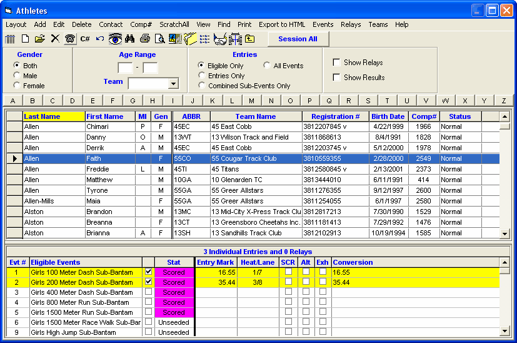Click athlete list scroll up arrow
Image resolution: width=517 pixels, height=343 pixels.
point(504,116)
